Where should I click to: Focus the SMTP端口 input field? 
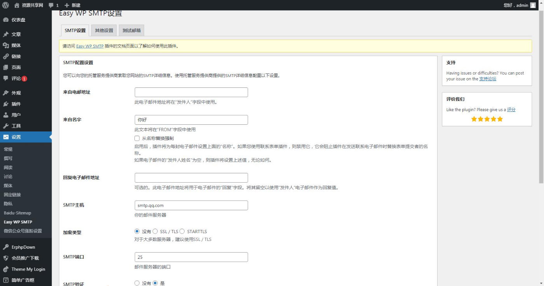191,257
